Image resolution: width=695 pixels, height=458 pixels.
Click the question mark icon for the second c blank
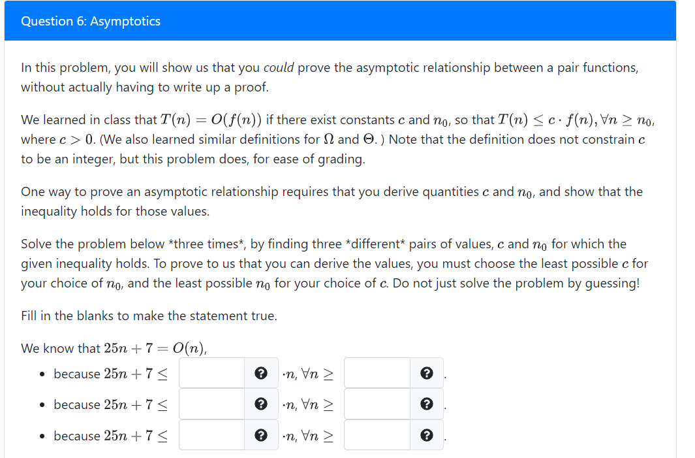tap(261, 404)
